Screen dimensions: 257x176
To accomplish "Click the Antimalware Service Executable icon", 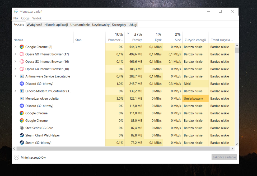I will click(x=22, y=76).
